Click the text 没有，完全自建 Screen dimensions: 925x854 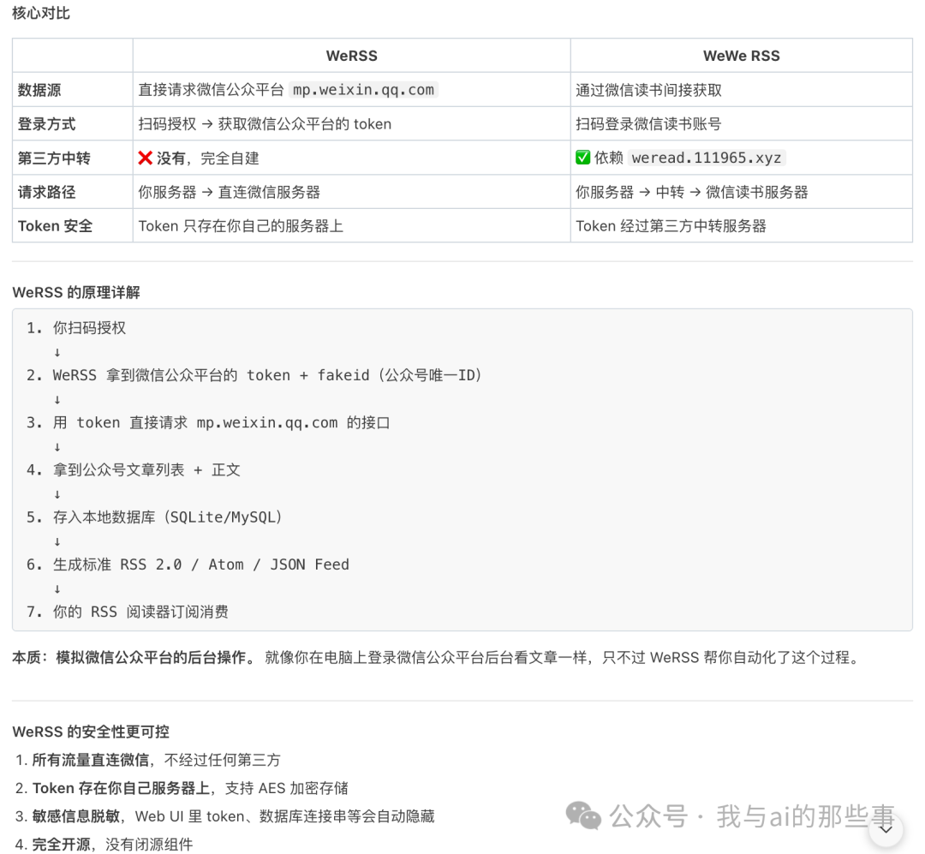click(x=207, y=158)
